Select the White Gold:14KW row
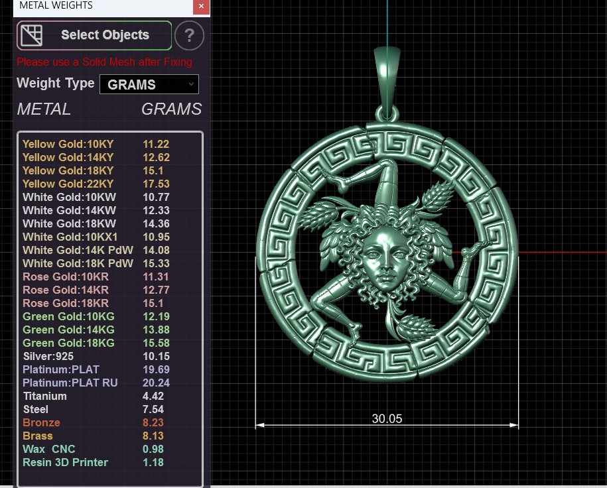This screenshot has height=488, width=607. click(96, 211)
